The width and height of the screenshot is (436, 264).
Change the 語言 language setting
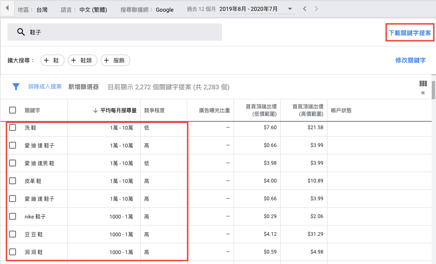coord(93,10)
